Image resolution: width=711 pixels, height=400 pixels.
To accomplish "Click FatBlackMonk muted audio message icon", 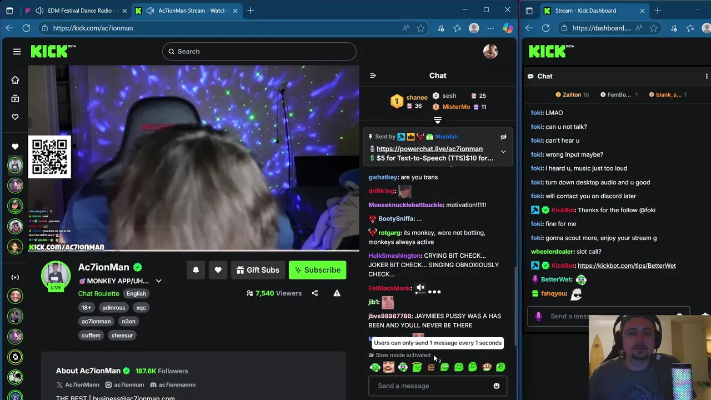I will click(x=420, y=288).
